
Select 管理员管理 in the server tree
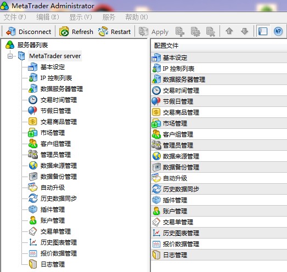click(x=55, y=155)
